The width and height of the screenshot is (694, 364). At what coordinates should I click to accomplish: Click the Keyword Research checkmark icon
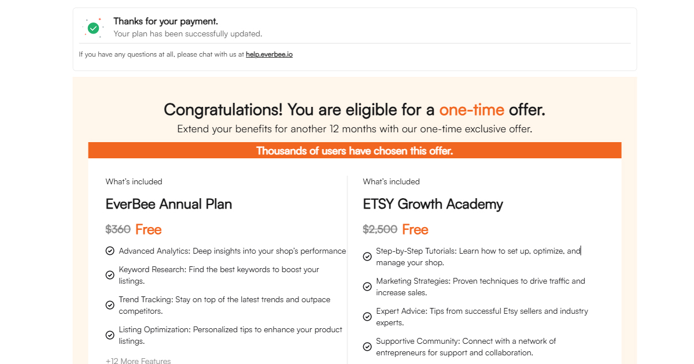tap(110, 275)
